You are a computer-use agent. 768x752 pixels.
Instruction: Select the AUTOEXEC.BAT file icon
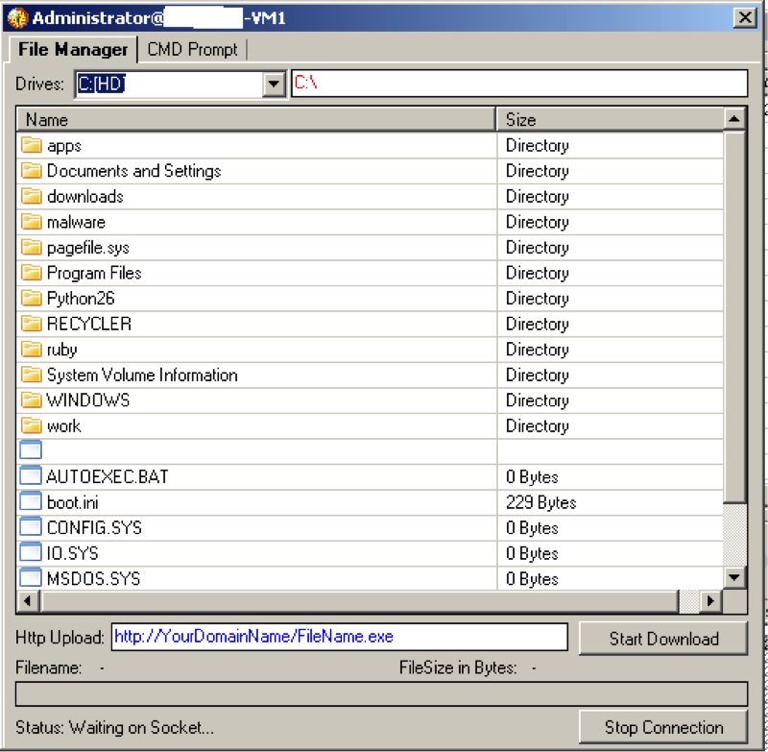32,476
